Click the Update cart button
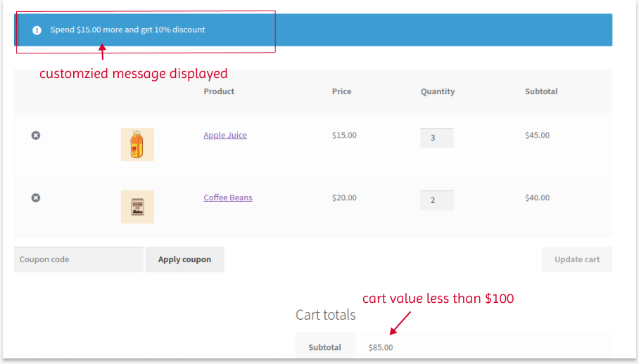This screenshot has height=364, width=639. 576,259
